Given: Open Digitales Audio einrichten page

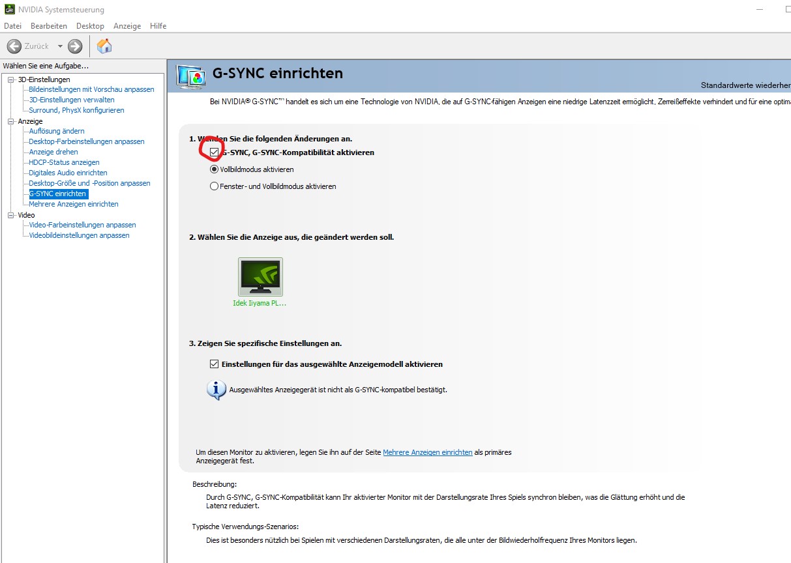Looking at the screenshot, I should tap(68, 173).
